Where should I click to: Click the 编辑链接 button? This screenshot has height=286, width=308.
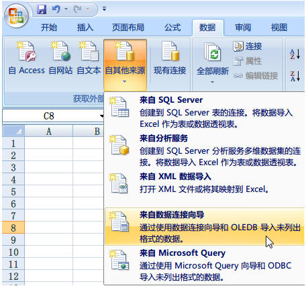[256, 76]
